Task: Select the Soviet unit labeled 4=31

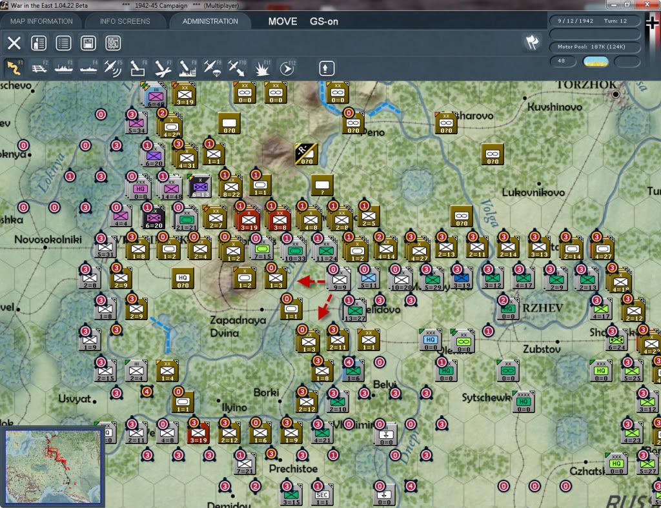Action: [x=187, y=159]
